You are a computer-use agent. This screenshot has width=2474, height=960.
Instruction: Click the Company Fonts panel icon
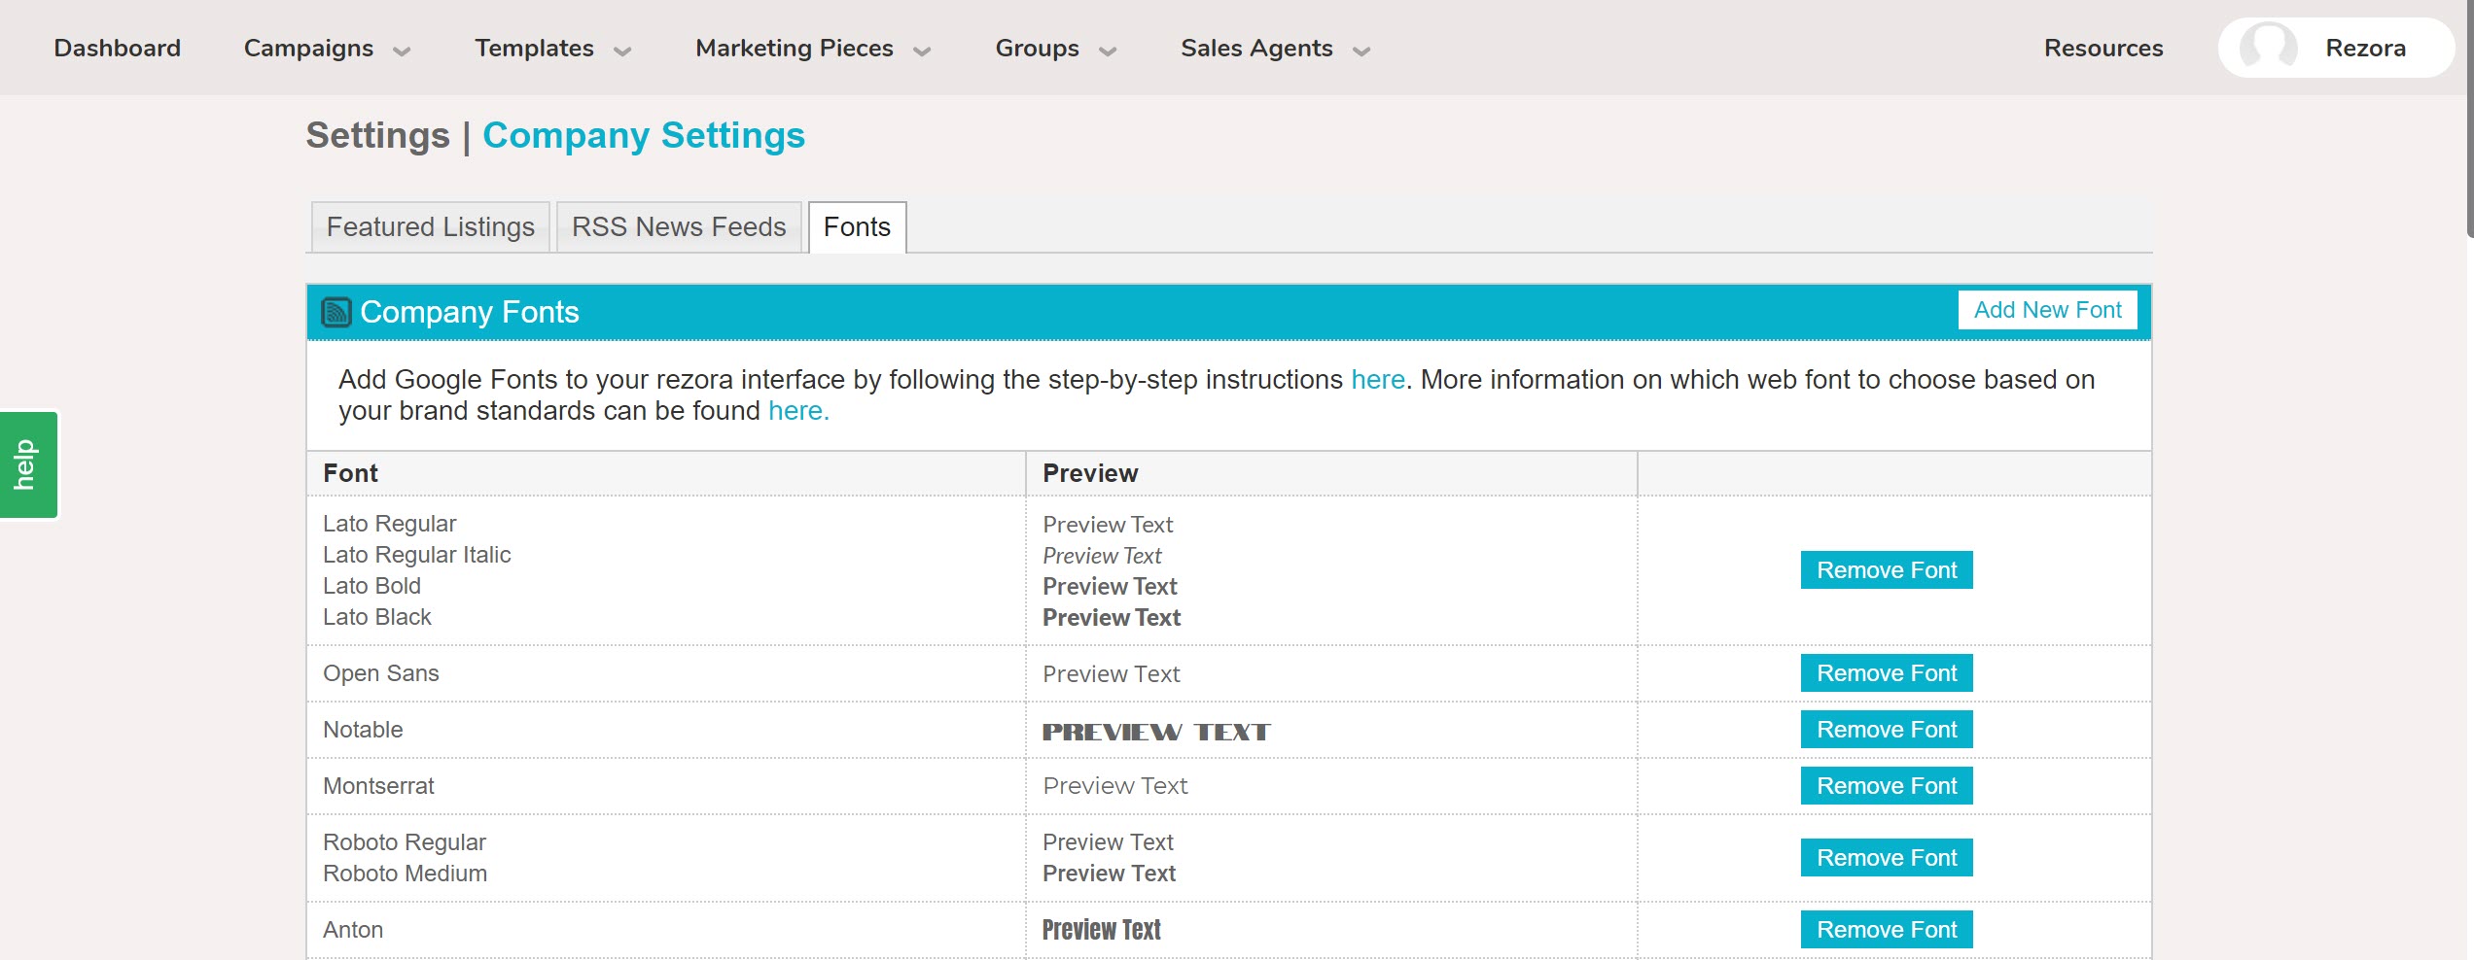336,312
